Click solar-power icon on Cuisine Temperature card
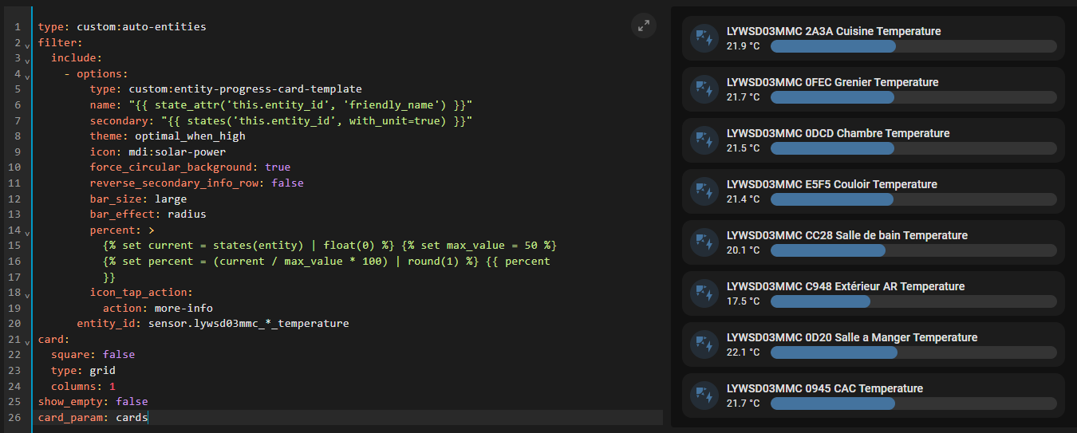1077x433 pixels. click(x=704, y=38)
